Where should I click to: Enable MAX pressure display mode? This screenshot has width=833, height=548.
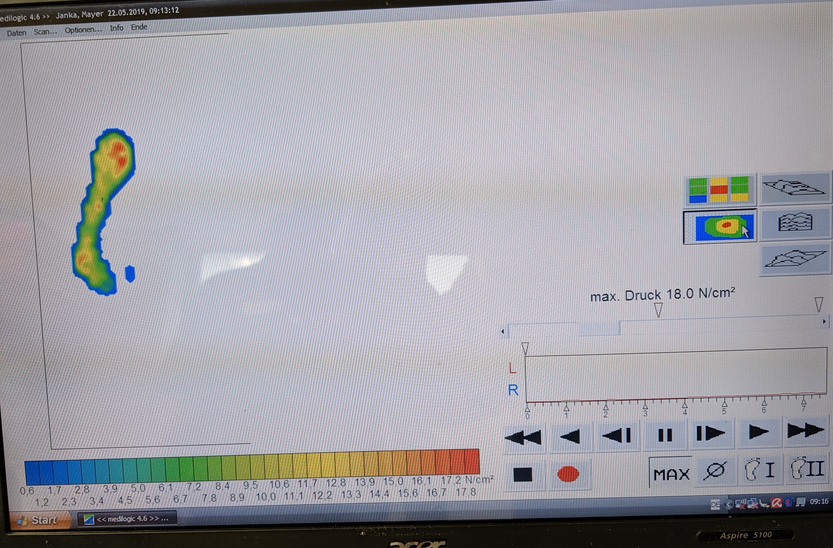pyautogui.click(x=671, y=474)
